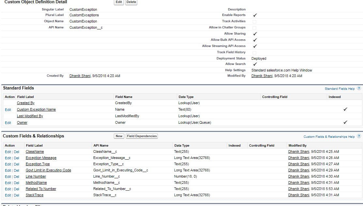
Task: Open the Govt Limit in Executing Code field
Action: 48,170
